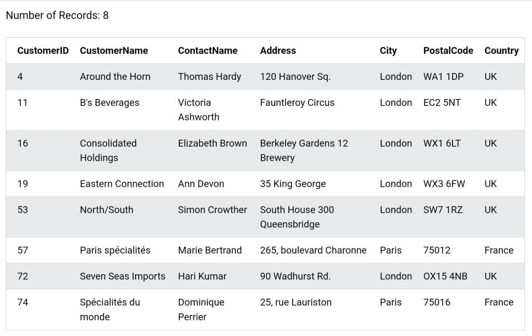
Task: Click contact name Elizabeth Brown
Action: click(x=212, y=143)
